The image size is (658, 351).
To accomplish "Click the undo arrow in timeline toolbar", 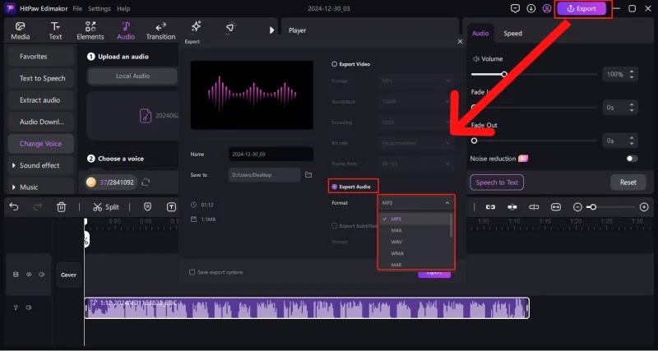I will coord(14,207).
